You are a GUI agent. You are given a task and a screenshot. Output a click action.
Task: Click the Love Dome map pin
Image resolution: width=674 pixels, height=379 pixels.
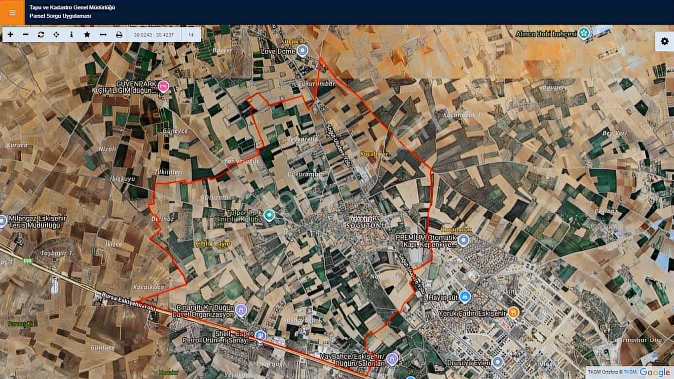[302, 50]
